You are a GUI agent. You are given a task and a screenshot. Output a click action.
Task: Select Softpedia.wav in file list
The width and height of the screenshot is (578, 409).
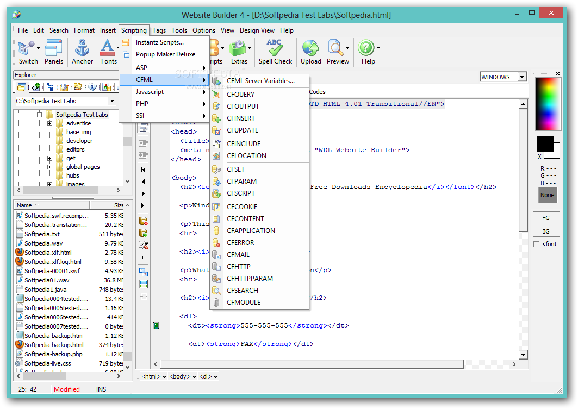(43, 243)
